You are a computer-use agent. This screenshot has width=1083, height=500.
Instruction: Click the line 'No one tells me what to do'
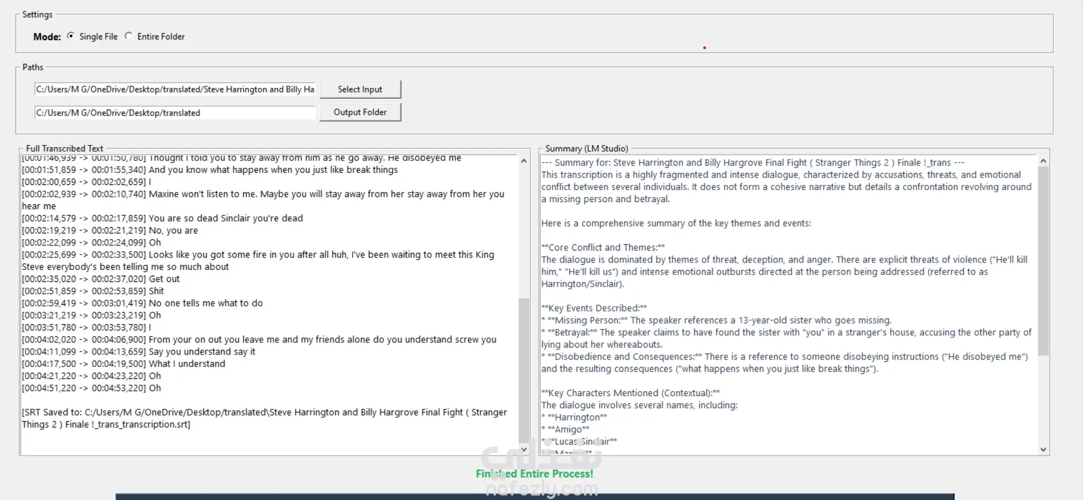click(142, 303)
